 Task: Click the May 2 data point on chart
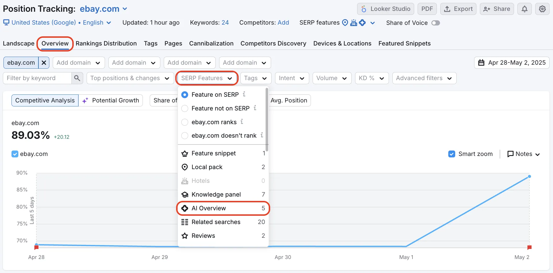click(x=529, y=177)
